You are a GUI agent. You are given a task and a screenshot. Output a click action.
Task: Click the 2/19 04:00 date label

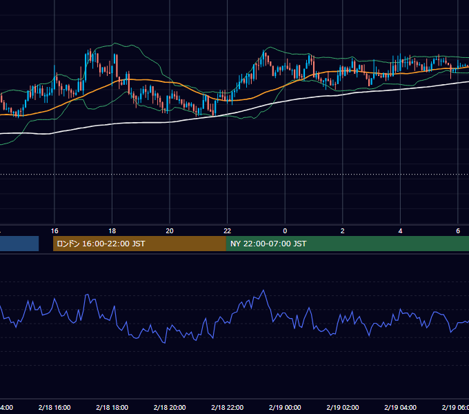[400, 407]
